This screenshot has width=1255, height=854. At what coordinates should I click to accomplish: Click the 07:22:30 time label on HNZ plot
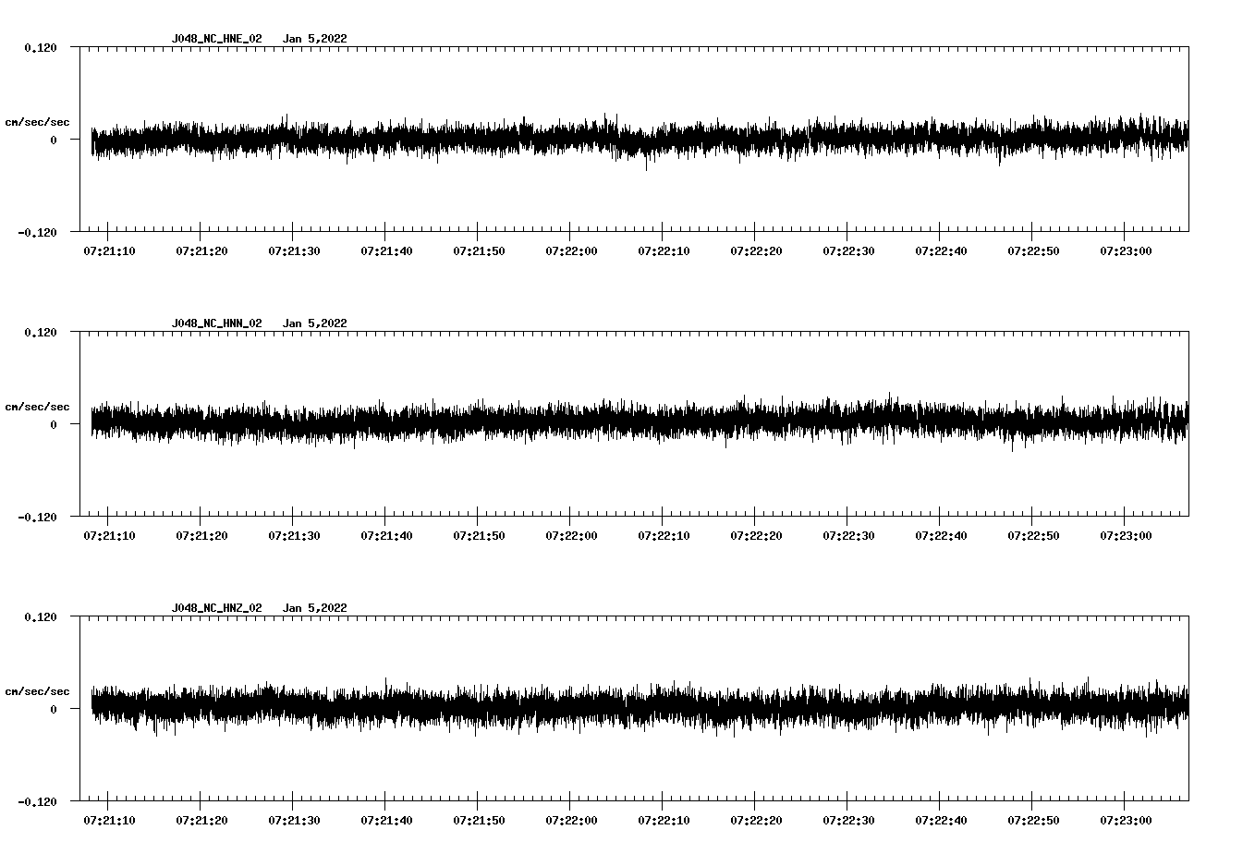(x=848, y=820)
